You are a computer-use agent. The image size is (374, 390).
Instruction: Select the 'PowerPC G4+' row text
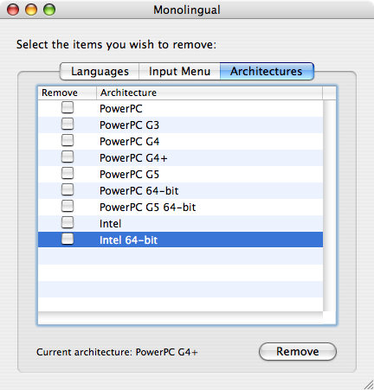click(x=133, y=158)
